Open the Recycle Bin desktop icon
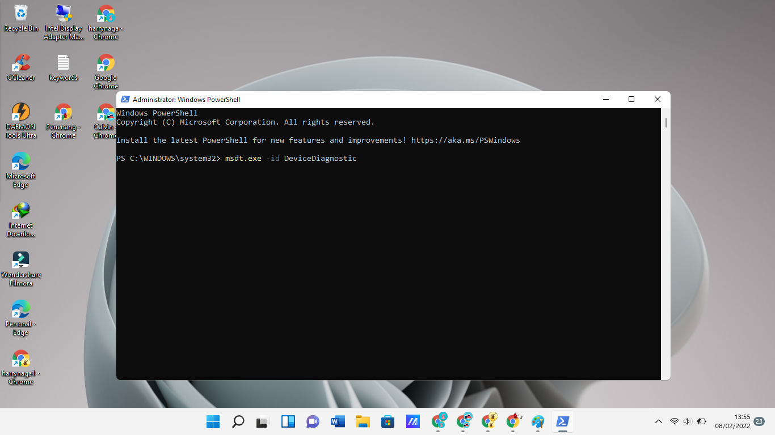This screenshot has width=775, height=435. 21,19
